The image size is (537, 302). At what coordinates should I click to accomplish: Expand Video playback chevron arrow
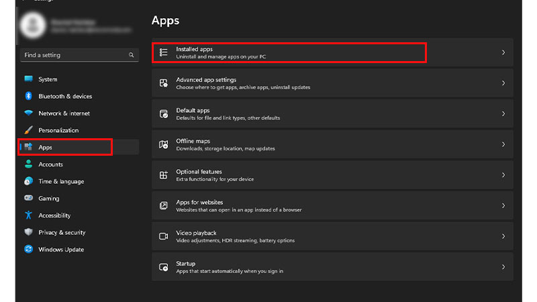coord(503,236)
